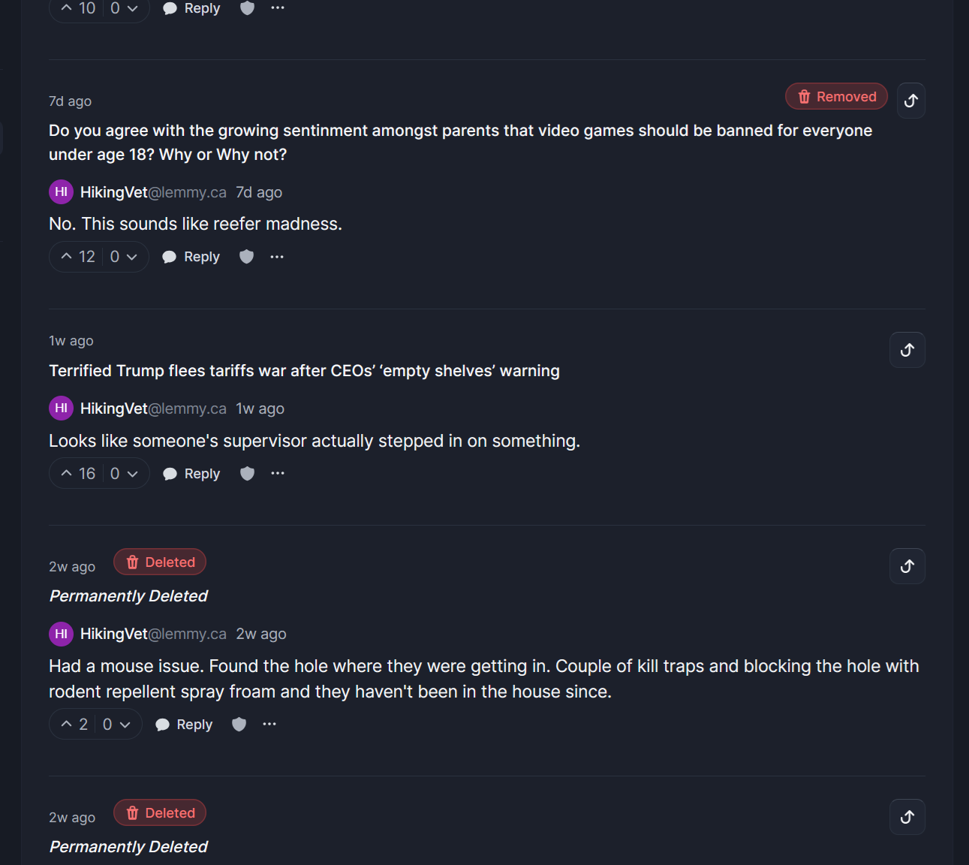Screen dimensions: 969x865
Task: Click the Removed badge on the video games post
Action: [836, 96]
